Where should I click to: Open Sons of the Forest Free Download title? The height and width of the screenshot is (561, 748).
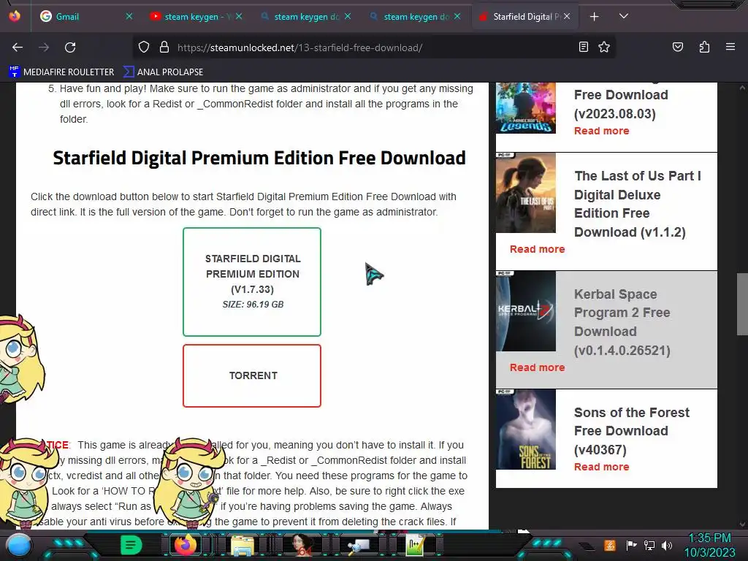[x=632, y=431]
